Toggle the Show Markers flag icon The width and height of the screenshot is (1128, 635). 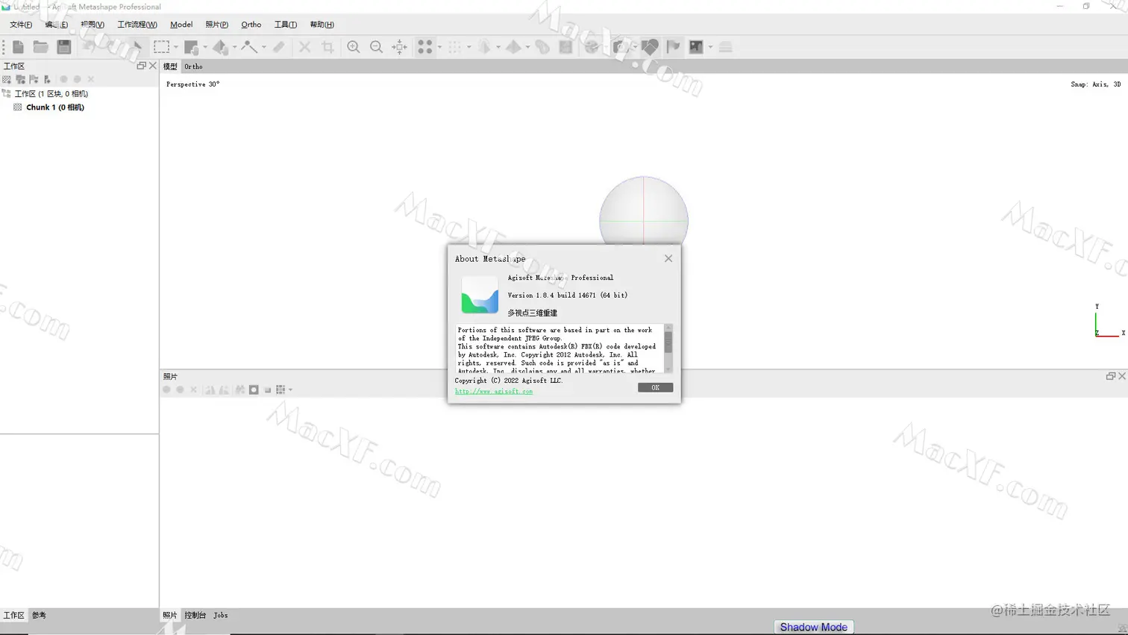click(674, 47)
